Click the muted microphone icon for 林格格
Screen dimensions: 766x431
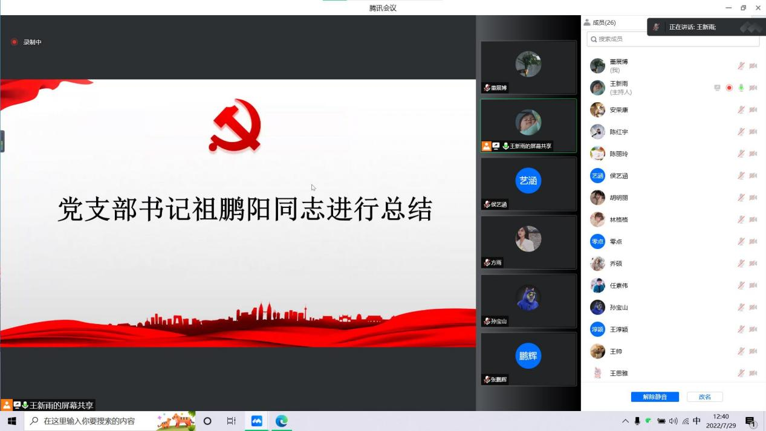click(741, 219)
